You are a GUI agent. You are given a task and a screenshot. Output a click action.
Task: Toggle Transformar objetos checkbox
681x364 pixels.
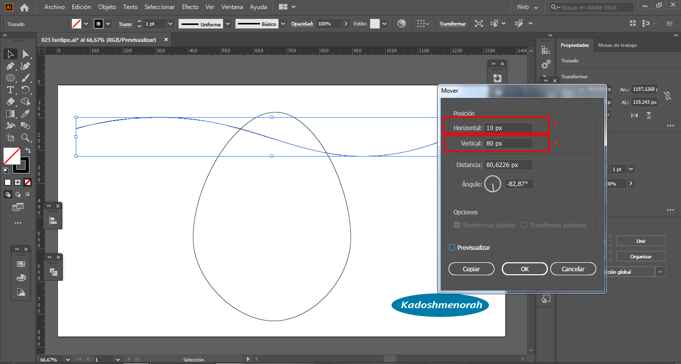(457, 225)
